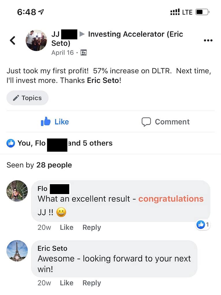This screenshot has width=221, height=295.
Task: Tap the April 16 timestamp
Action: point(62,52)
